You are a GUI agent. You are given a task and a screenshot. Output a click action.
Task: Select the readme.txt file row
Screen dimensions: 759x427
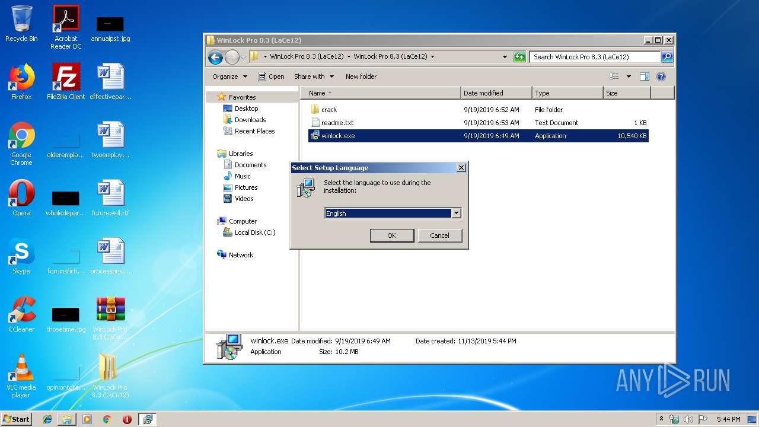tap(478, 123)
